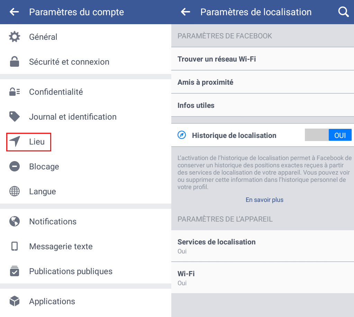Open the En savoir plus link
Image resolution: width=354 pixels, height=317 pixels.
(x=264, y=199)
